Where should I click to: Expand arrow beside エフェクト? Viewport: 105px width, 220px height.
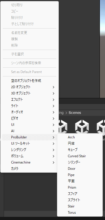pos(53,100)
